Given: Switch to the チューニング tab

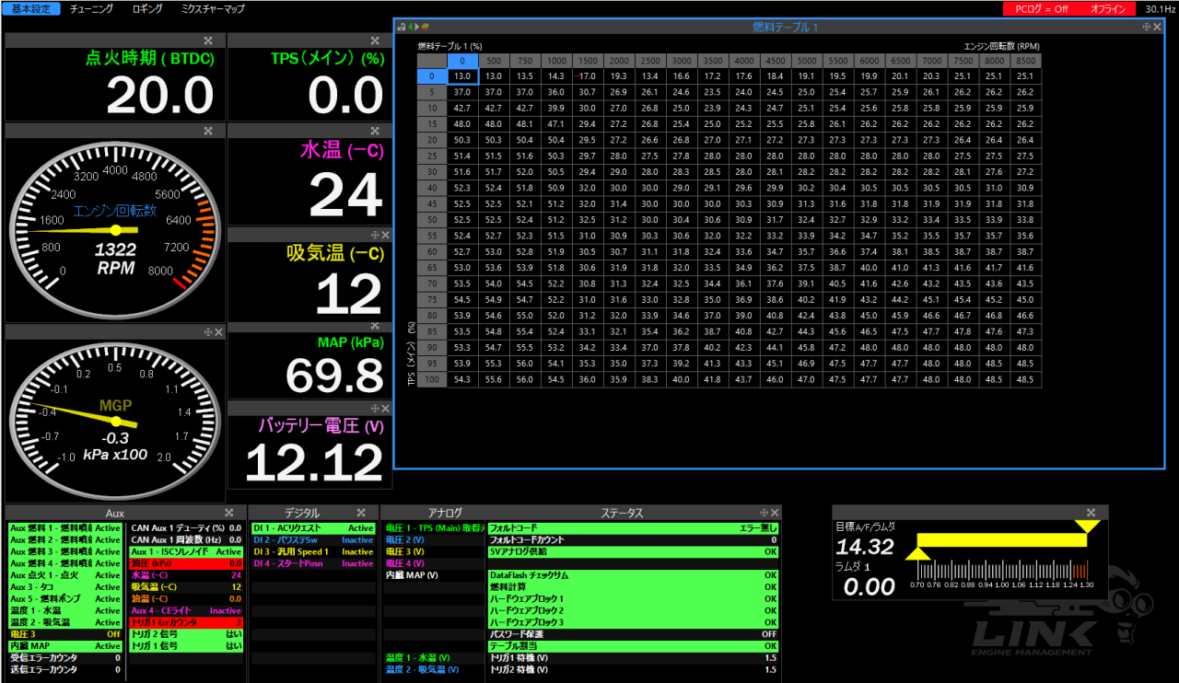Looking at the screenshot, I should pos(92,8).
